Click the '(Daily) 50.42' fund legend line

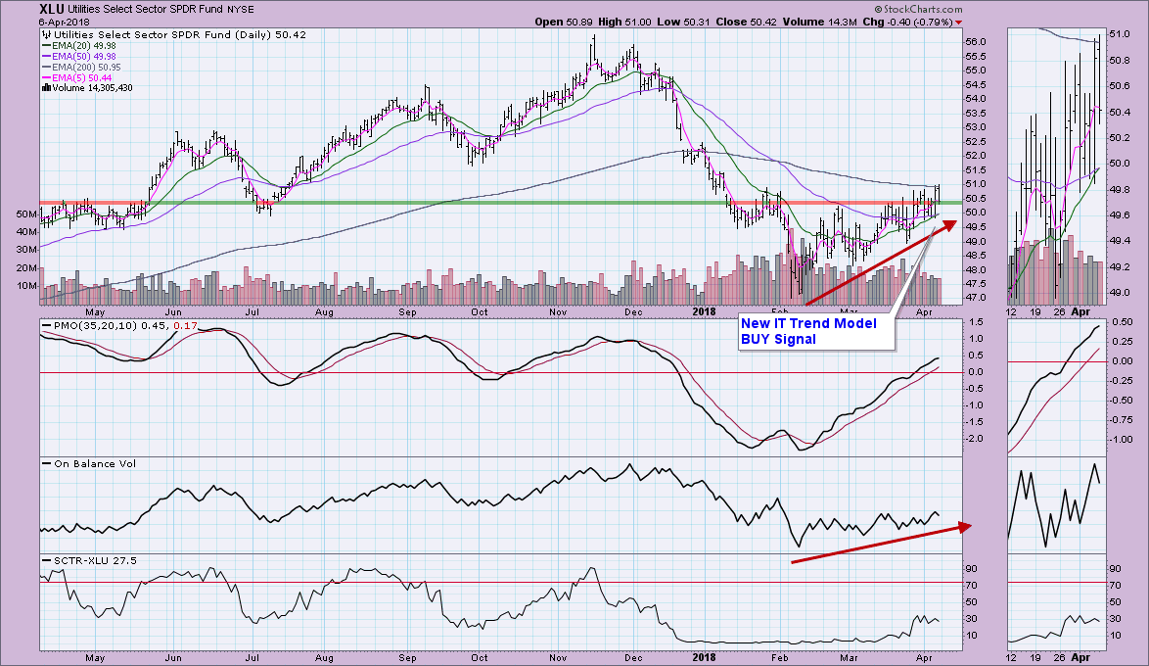pyautogui.click(x=180, y=34)
